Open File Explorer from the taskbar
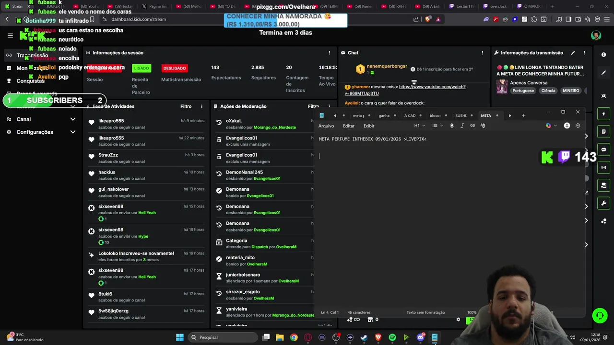This screenshot has height=345, width=614. click(280, 337)
